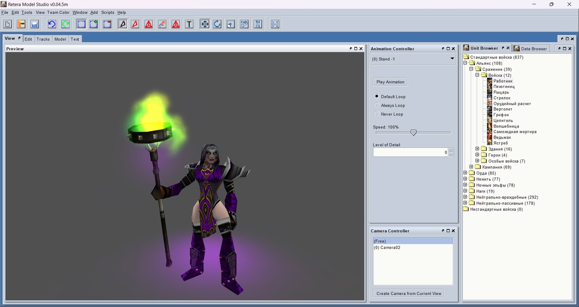
Task: Click the Open file toolbar icon
Action: click(21, 24)
